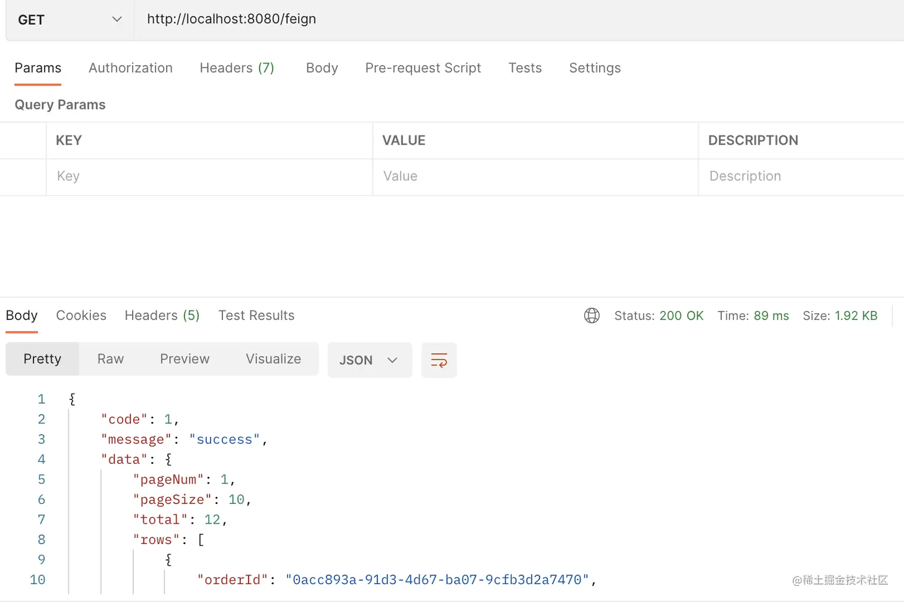Click the DESCRIPTION column header
Image resolution: width=904 pixels, height=602 pixels.
[753, 140]
